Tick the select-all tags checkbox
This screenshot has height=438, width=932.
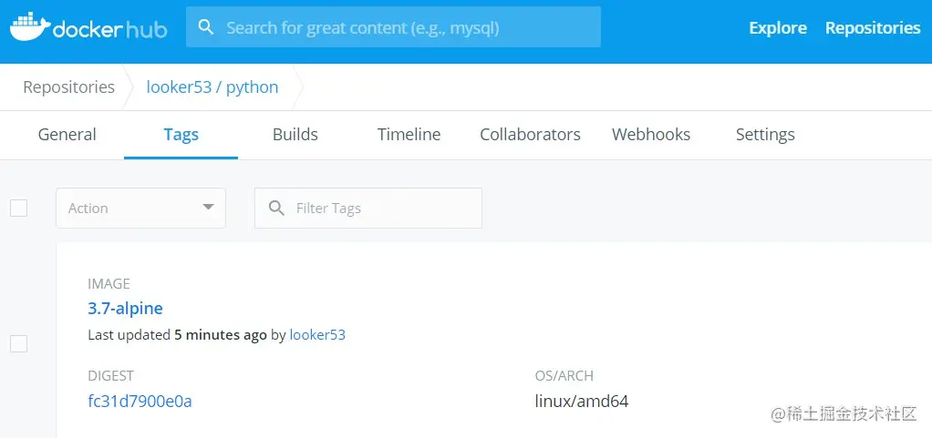pos(19,208)
